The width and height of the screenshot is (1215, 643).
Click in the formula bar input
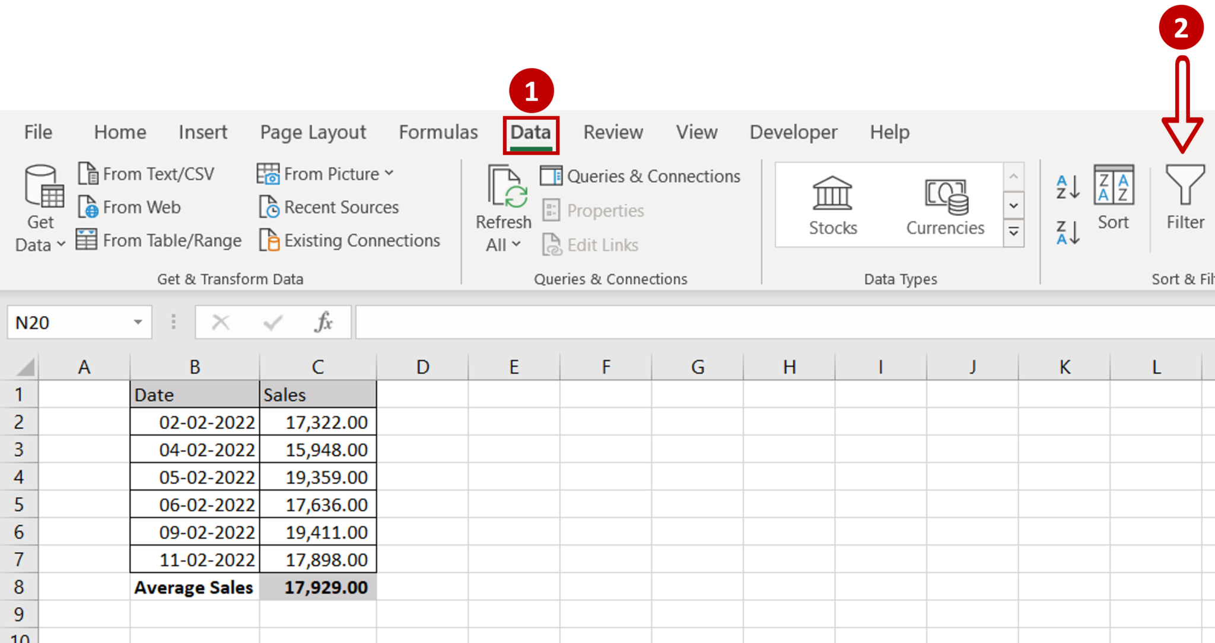(785, 322)
